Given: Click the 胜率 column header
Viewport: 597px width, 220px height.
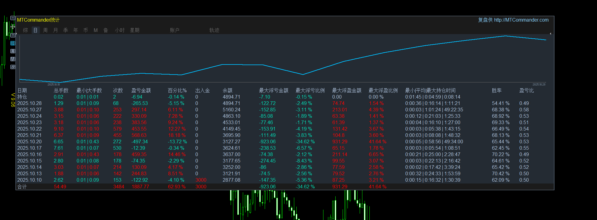Looking at the screenshot, I should coord(497,90).
